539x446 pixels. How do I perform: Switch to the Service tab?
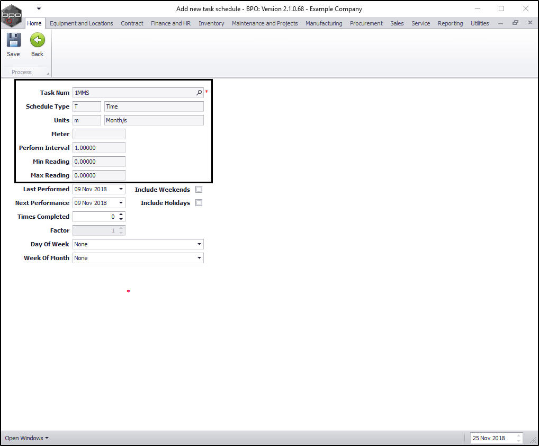tap(421, 23)
